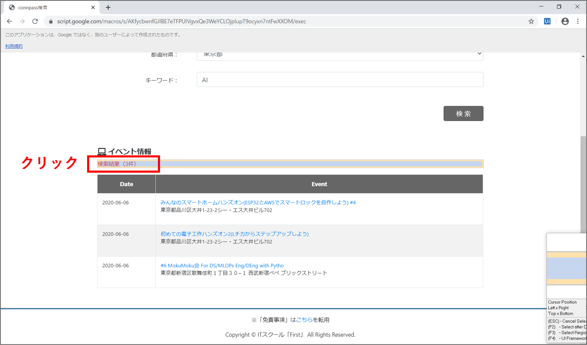The width and height of the screenshot is (587, 345).
Task: Open the 利用規約 link
Action: point(14,46)
